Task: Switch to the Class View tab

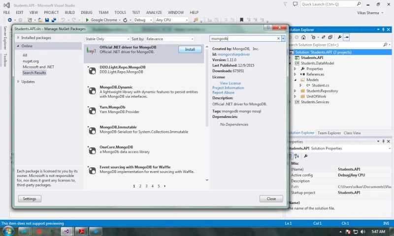Action: [352, 133]
